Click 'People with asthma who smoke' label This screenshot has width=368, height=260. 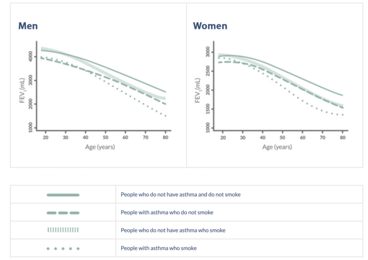pos(158,248)
